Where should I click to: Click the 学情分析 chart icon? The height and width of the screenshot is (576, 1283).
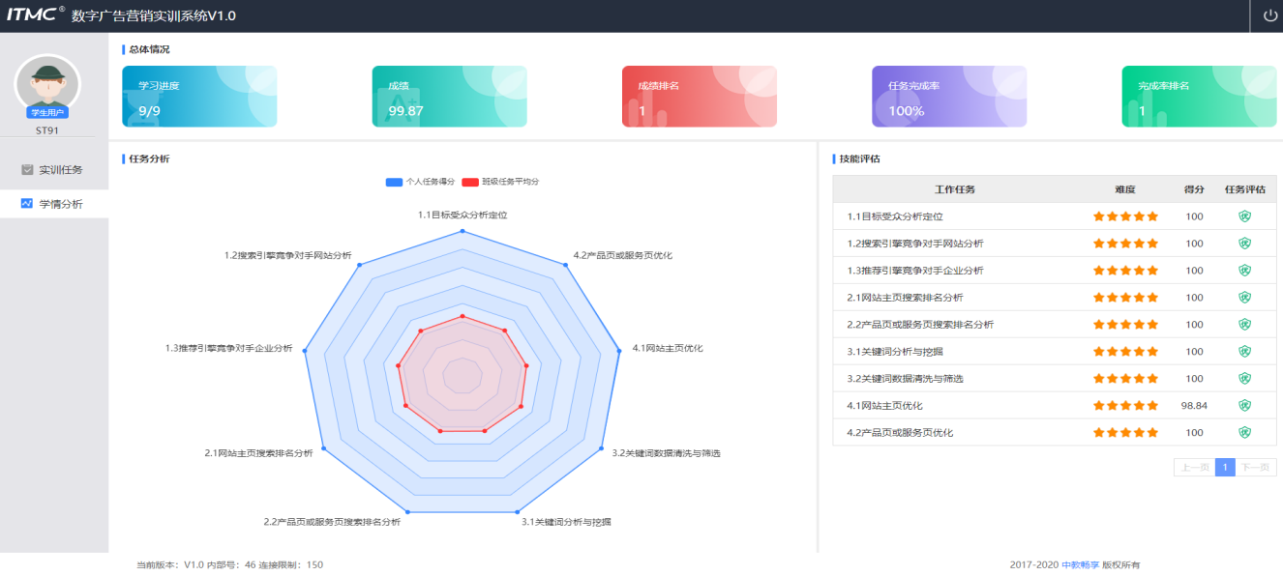pos(27,204)
